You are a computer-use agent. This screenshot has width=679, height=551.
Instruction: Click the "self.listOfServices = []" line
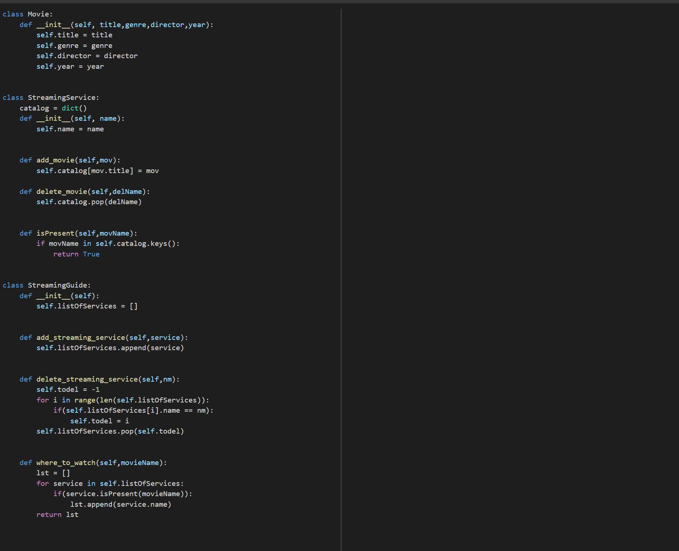[87, 306]
